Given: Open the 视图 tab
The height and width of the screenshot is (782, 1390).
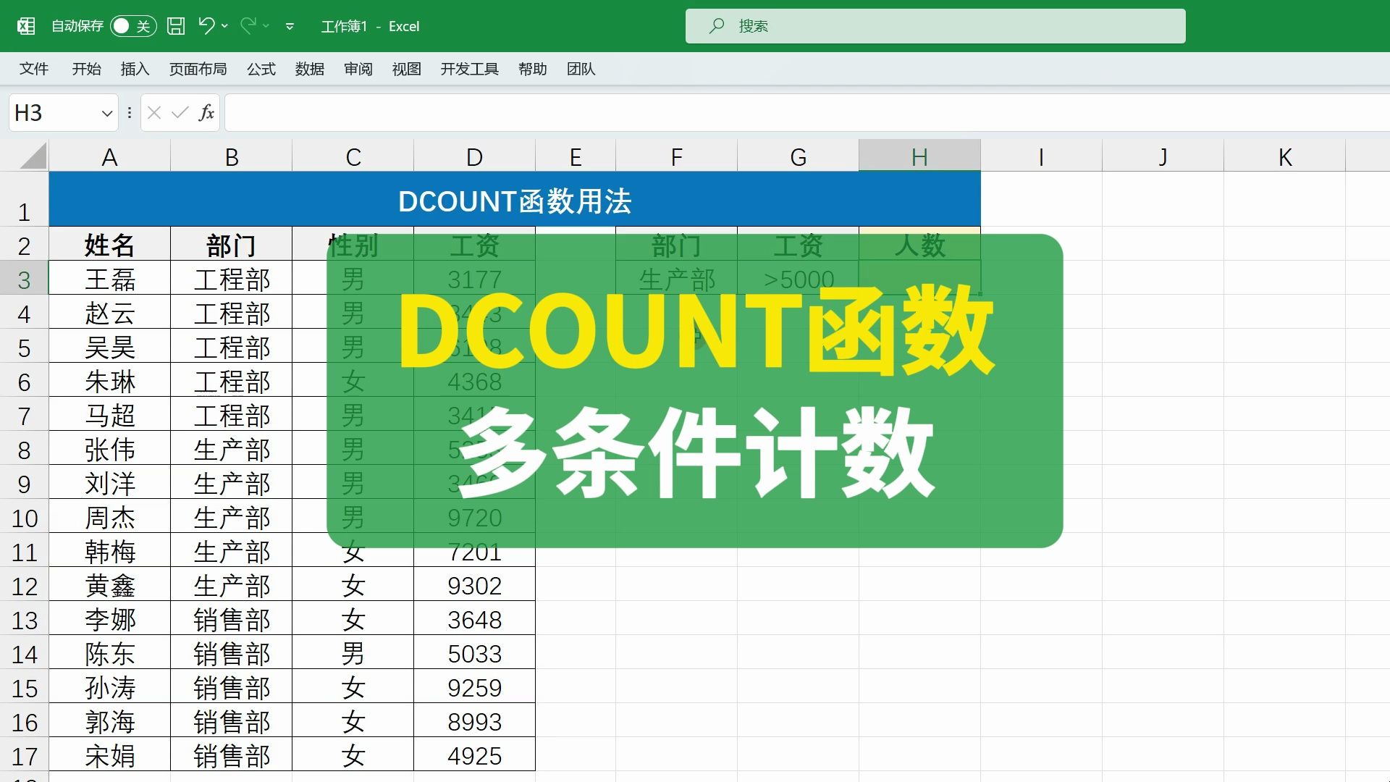Looking at the screenshot, I should pyautogui.click(x=407, y=69).
